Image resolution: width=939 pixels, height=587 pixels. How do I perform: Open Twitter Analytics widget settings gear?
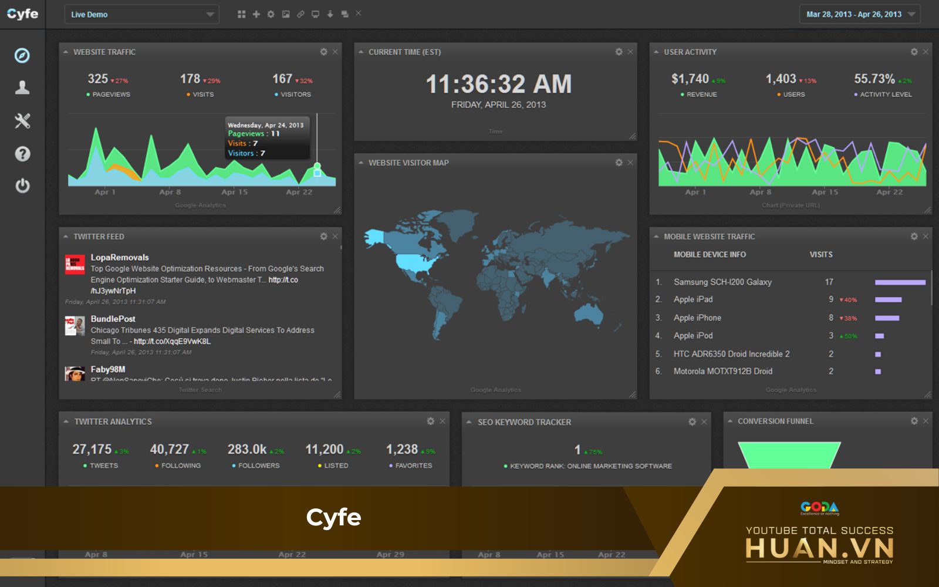click(430, 421)
